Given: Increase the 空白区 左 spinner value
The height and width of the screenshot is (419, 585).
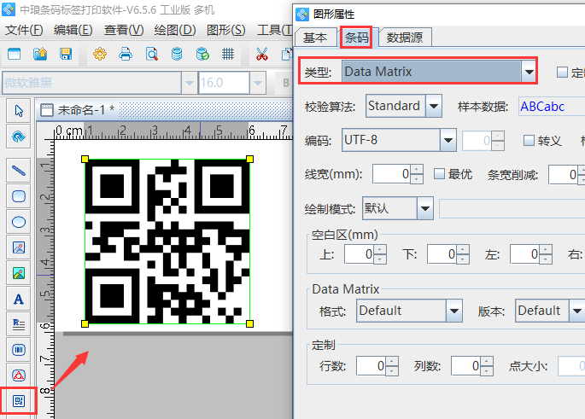Looking at the screenshot, I should point(546,250).
